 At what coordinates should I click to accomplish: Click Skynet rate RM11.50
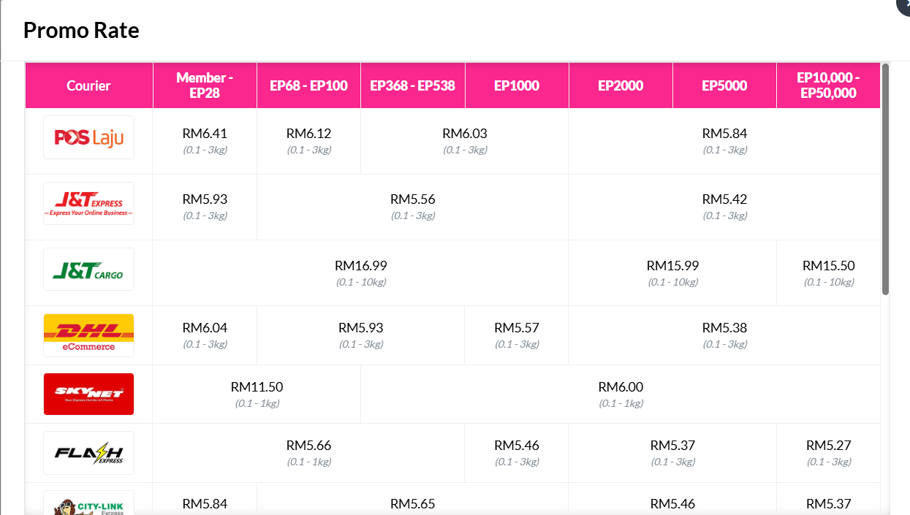tap(257, 387)
